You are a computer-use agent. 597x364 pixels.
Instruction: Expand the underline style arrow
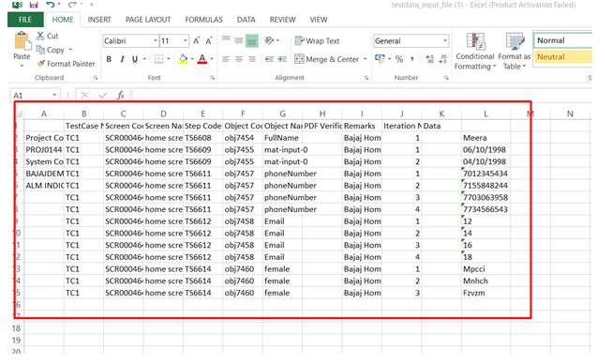pyautogui.click(x=144, y=59)
